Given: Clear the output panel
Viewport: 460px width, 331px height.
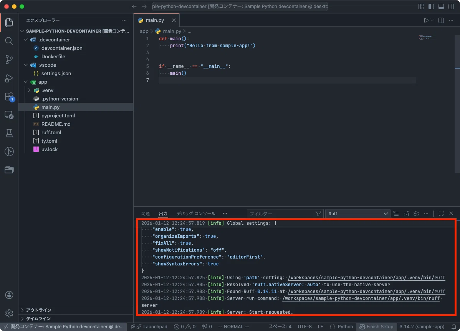Looking at the screenshot, I should [396, 214].
